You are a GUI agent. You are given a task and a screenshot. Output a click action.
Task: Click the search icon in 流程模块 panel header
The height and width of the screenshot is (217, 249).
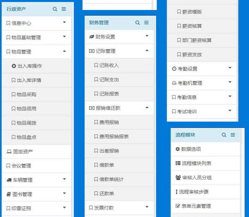click(224, 135)
